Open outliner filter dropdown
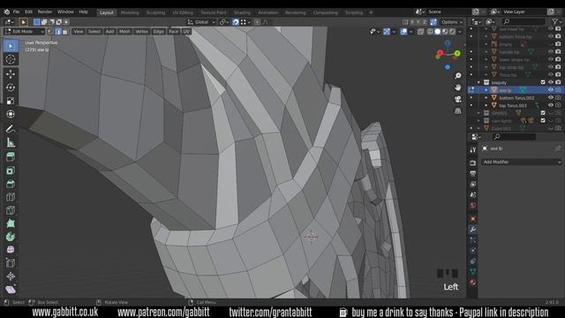565x318 pixels. tap(557, 22)
